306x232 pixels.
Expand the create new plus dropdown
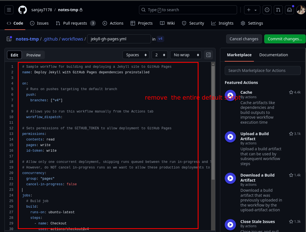click(x=252, y=10)
